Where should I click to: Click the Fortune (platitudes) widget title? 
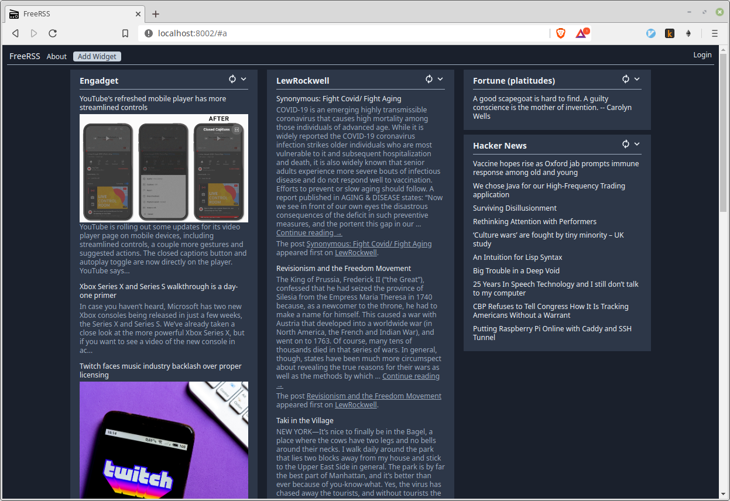click(x=514, y=81)
